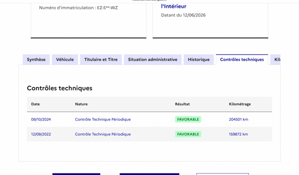The width and height of the screenshot is (299, 175).
Task: Open the partially visible Kilométrage tab
Action: [275, 59]
